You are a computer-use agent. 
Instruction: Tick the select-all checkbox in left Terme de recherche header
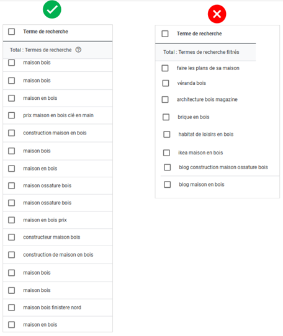pyautogui.click(x=12, y=32)
